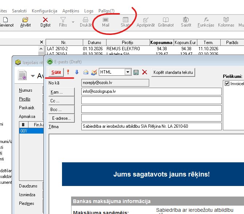Click the Drukāt printer icon
Screen dimensions: 244x214
85,20
